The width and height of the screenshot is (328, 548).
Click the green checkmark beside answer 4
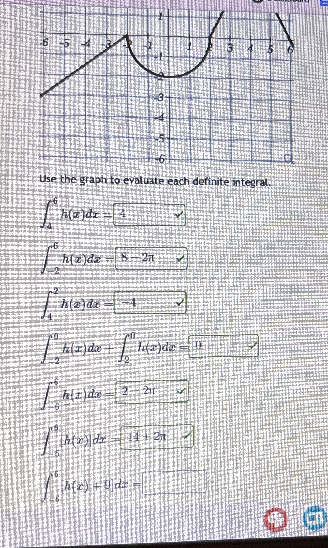click(x=179, y=214)
